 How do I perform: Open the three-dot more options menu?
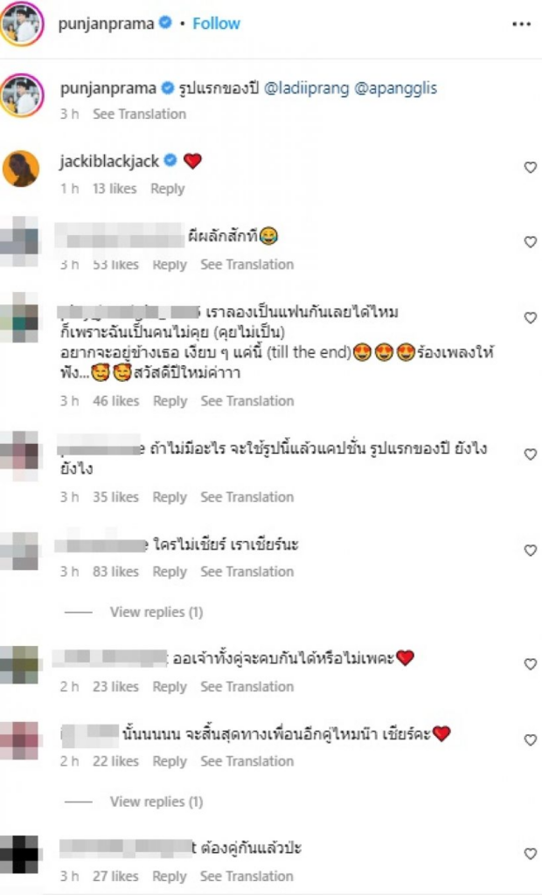(x=521, y=24)
